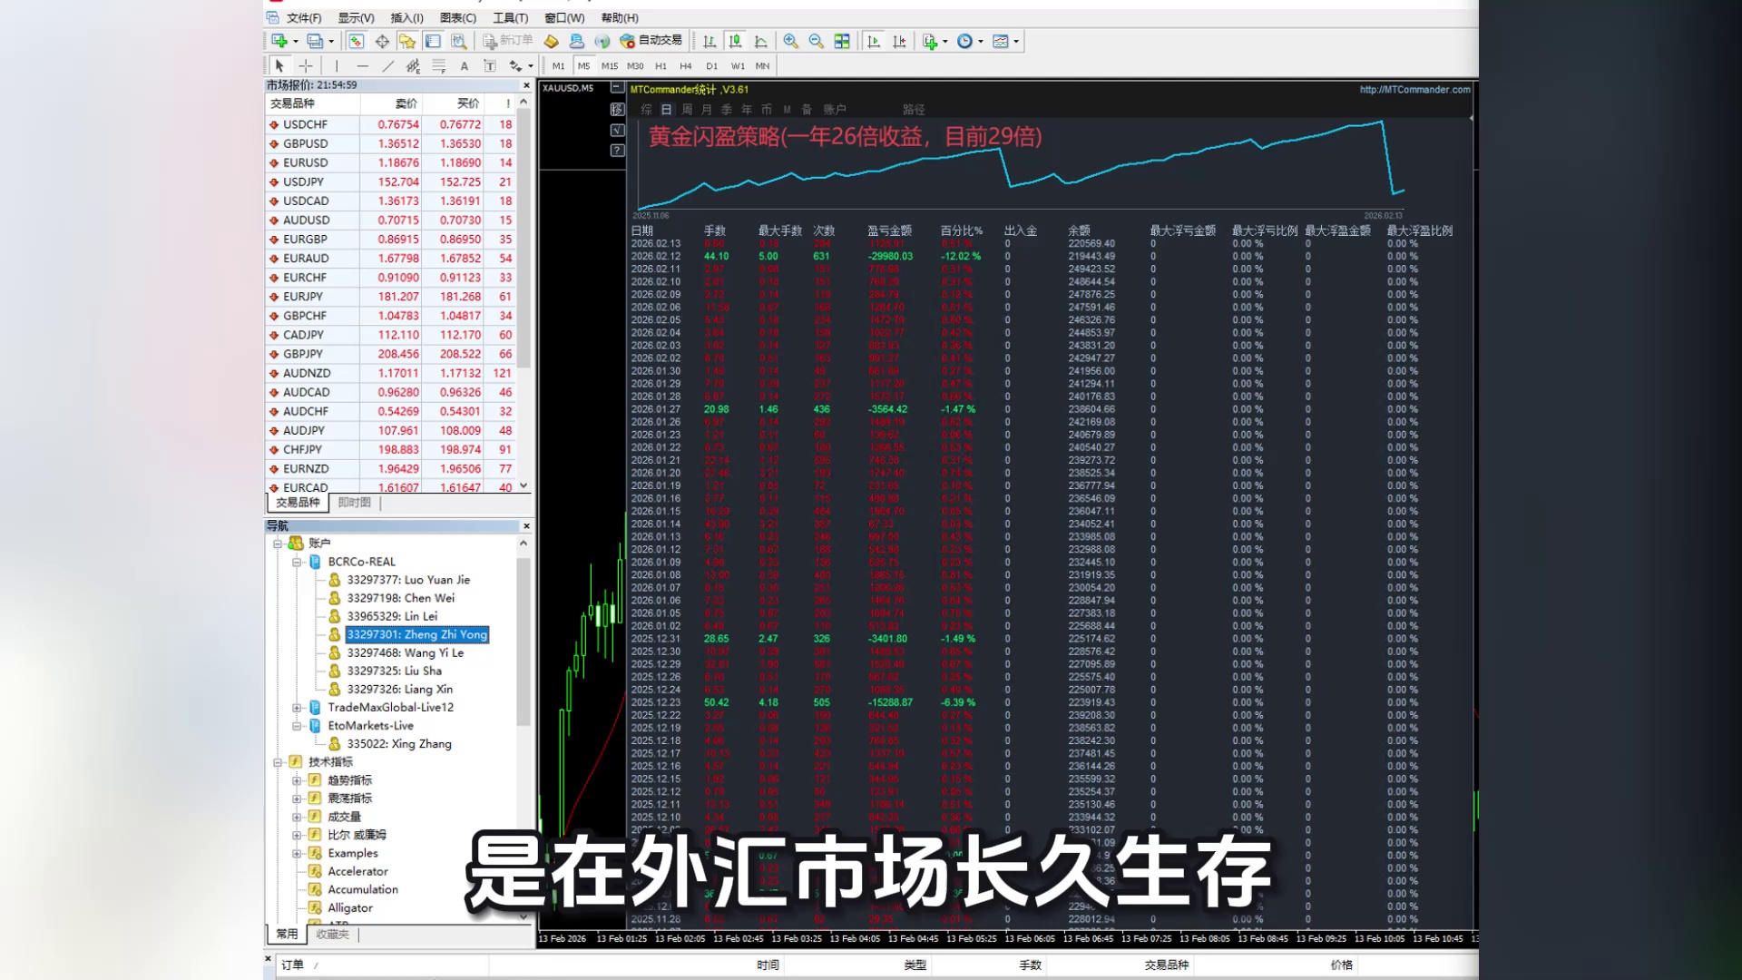Click the New Order (新订单) button

tap(508, 41)
